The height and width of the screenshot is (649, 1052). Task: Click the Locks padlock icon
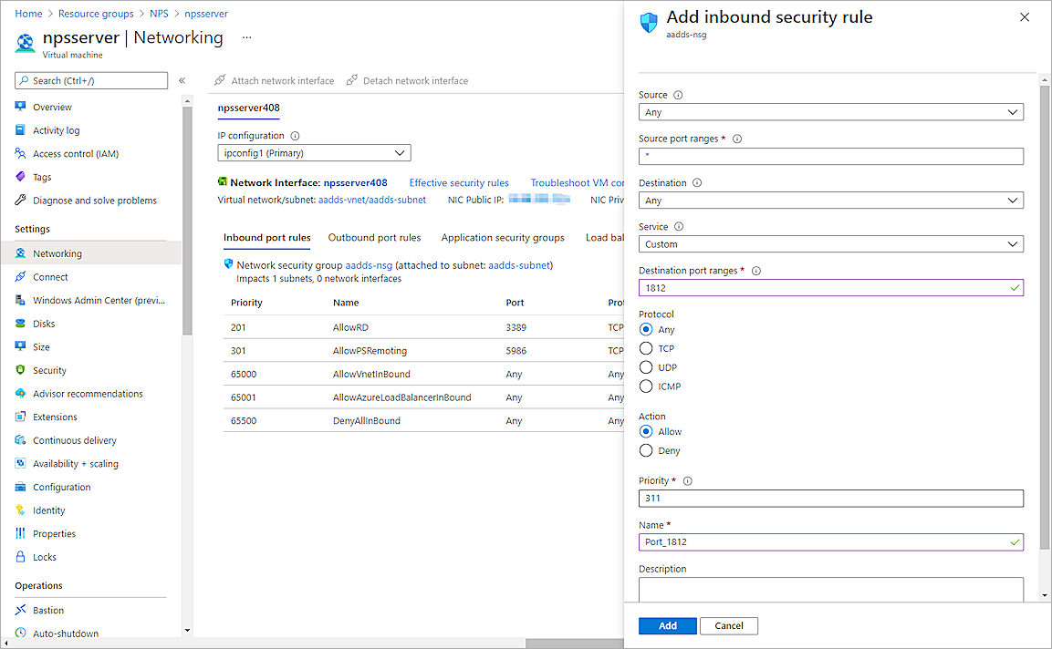(20, 557)
